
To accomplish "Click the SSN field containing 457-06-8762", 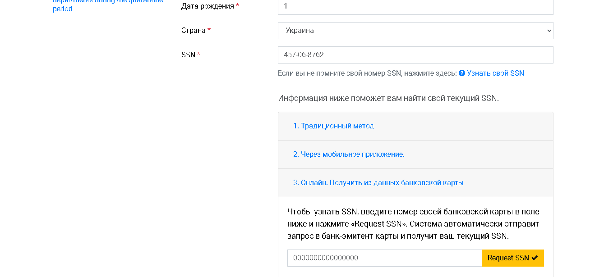I will 415,55.
